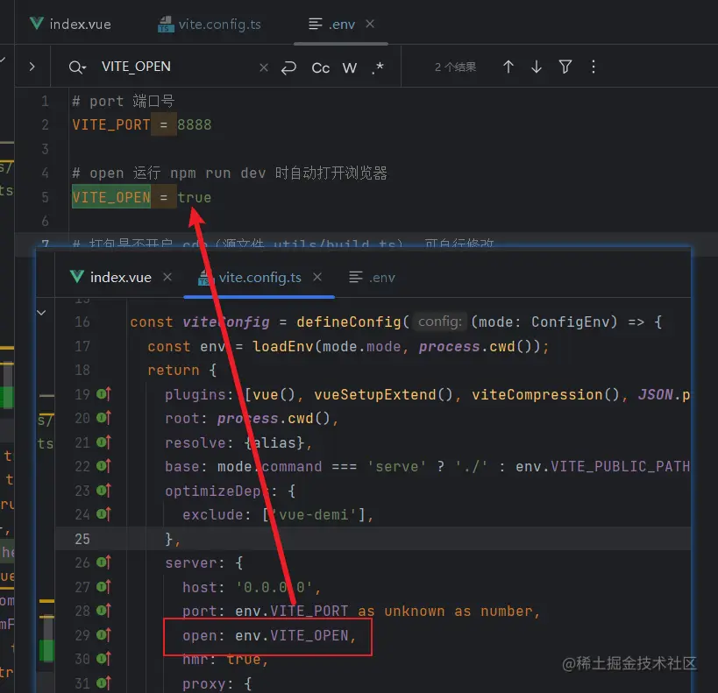This screenshot has height=693, width=718.
Task: Click loadEnv call on line 17
Action: [x=283, y=347]
